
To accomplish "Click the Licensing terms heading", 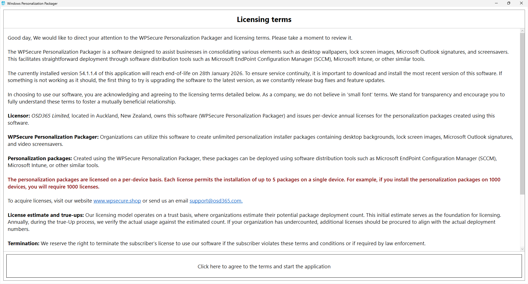I will click(264, 20).
